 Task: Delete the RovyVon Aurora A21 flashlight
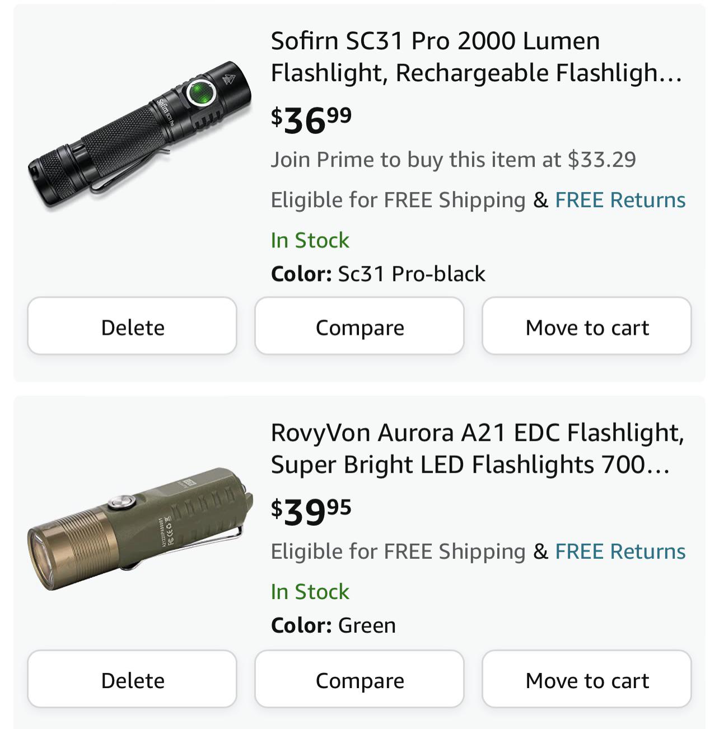pos(132,679)
